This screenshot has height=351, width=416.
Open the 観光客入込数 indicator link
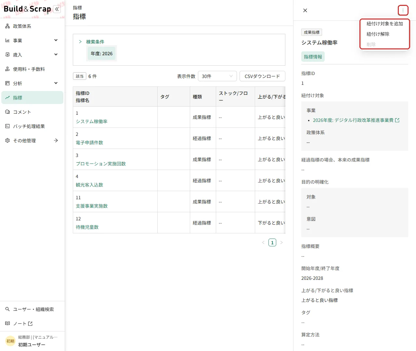pos(89,185)
